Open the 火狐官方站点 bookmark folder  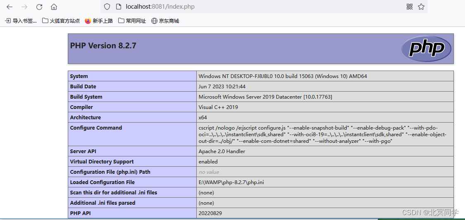click(x=61, y=21)
